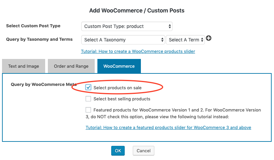274x160 pixels.
Task: Uncheck the Select products on sale checkbox
Action: click(88, 87)
